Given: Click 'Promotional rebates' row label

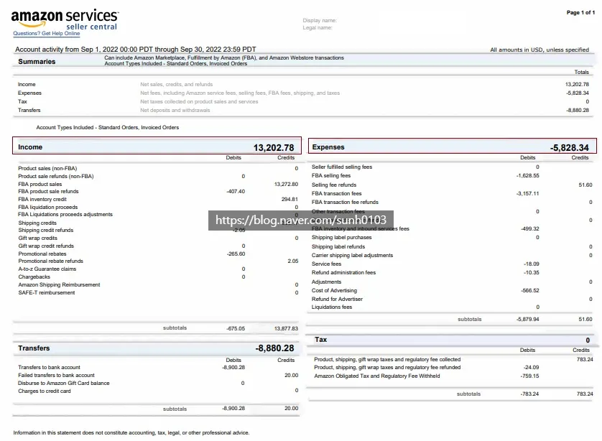Looking at the screenshot, I should (42, 254).
